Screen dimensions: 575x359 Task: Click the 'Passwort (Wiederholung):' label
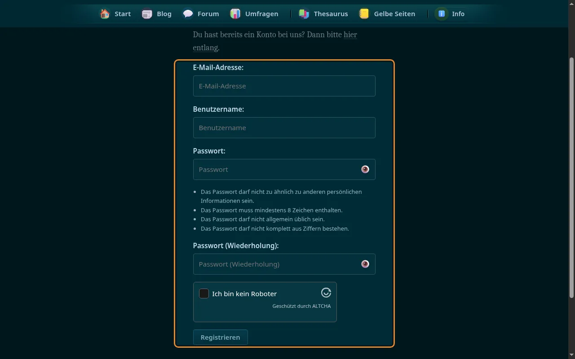coord(236,245)
